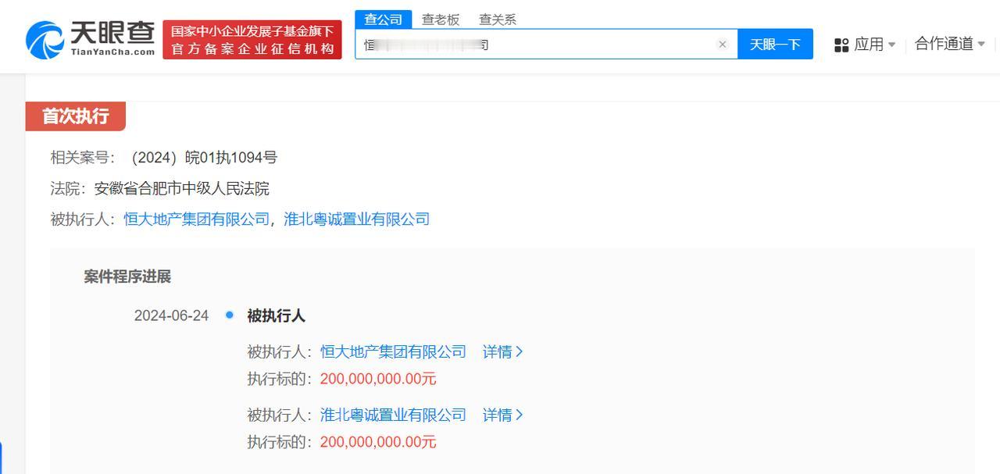
Task: Click the 天眼一下 search button
Action: [775, 45]
